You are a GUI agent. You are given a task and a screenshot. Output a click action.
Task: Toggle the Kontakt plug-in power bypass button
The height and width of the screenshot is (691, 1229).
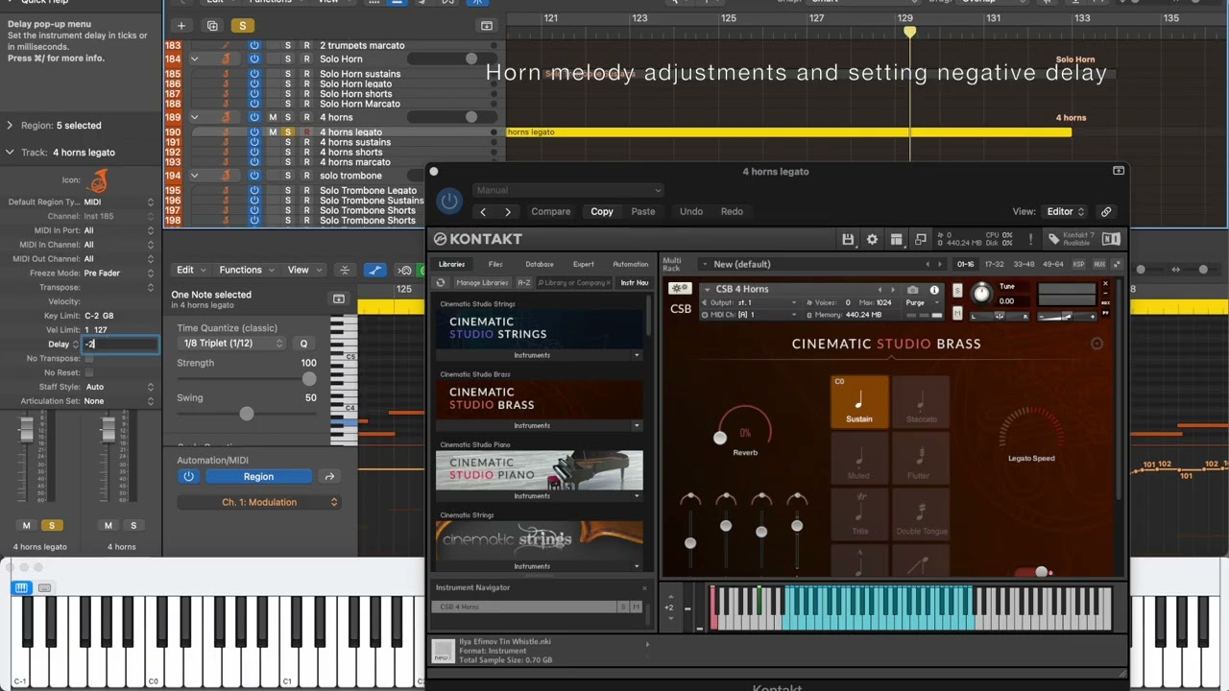click(449, 201)
